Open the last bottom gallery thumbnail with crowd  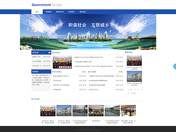[x=128, y=110]
